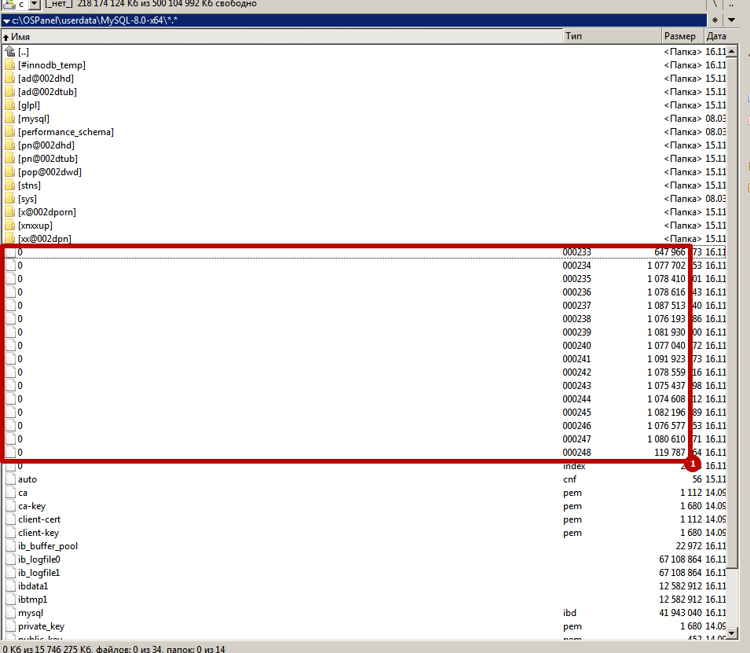Viewport: 750px width, 653px height.
Task: Click the file extension 000246
Action: (577, 427)
